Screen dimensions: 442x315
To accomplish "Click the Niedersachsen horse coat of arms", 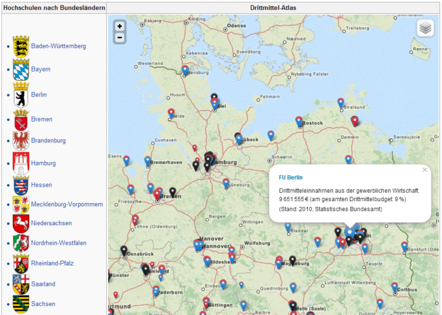I will pyautogui.click(x=21, y=223).
